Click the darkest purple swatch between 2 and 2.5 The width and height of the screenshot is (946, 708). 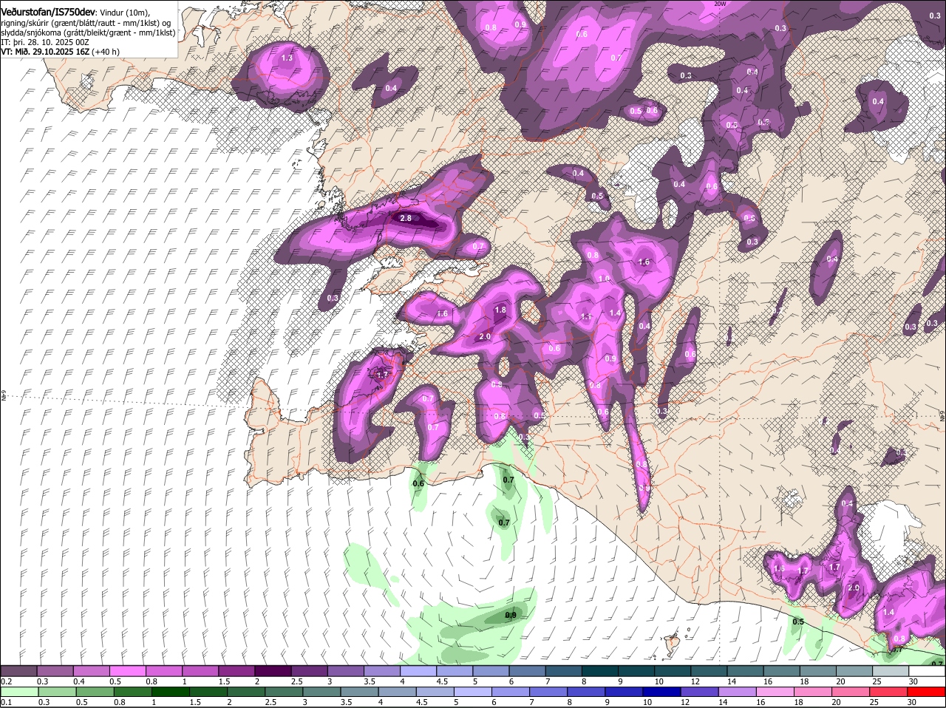point(274,671)
